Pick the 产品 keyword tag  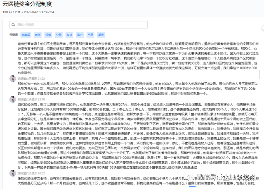tap(90, 35)
